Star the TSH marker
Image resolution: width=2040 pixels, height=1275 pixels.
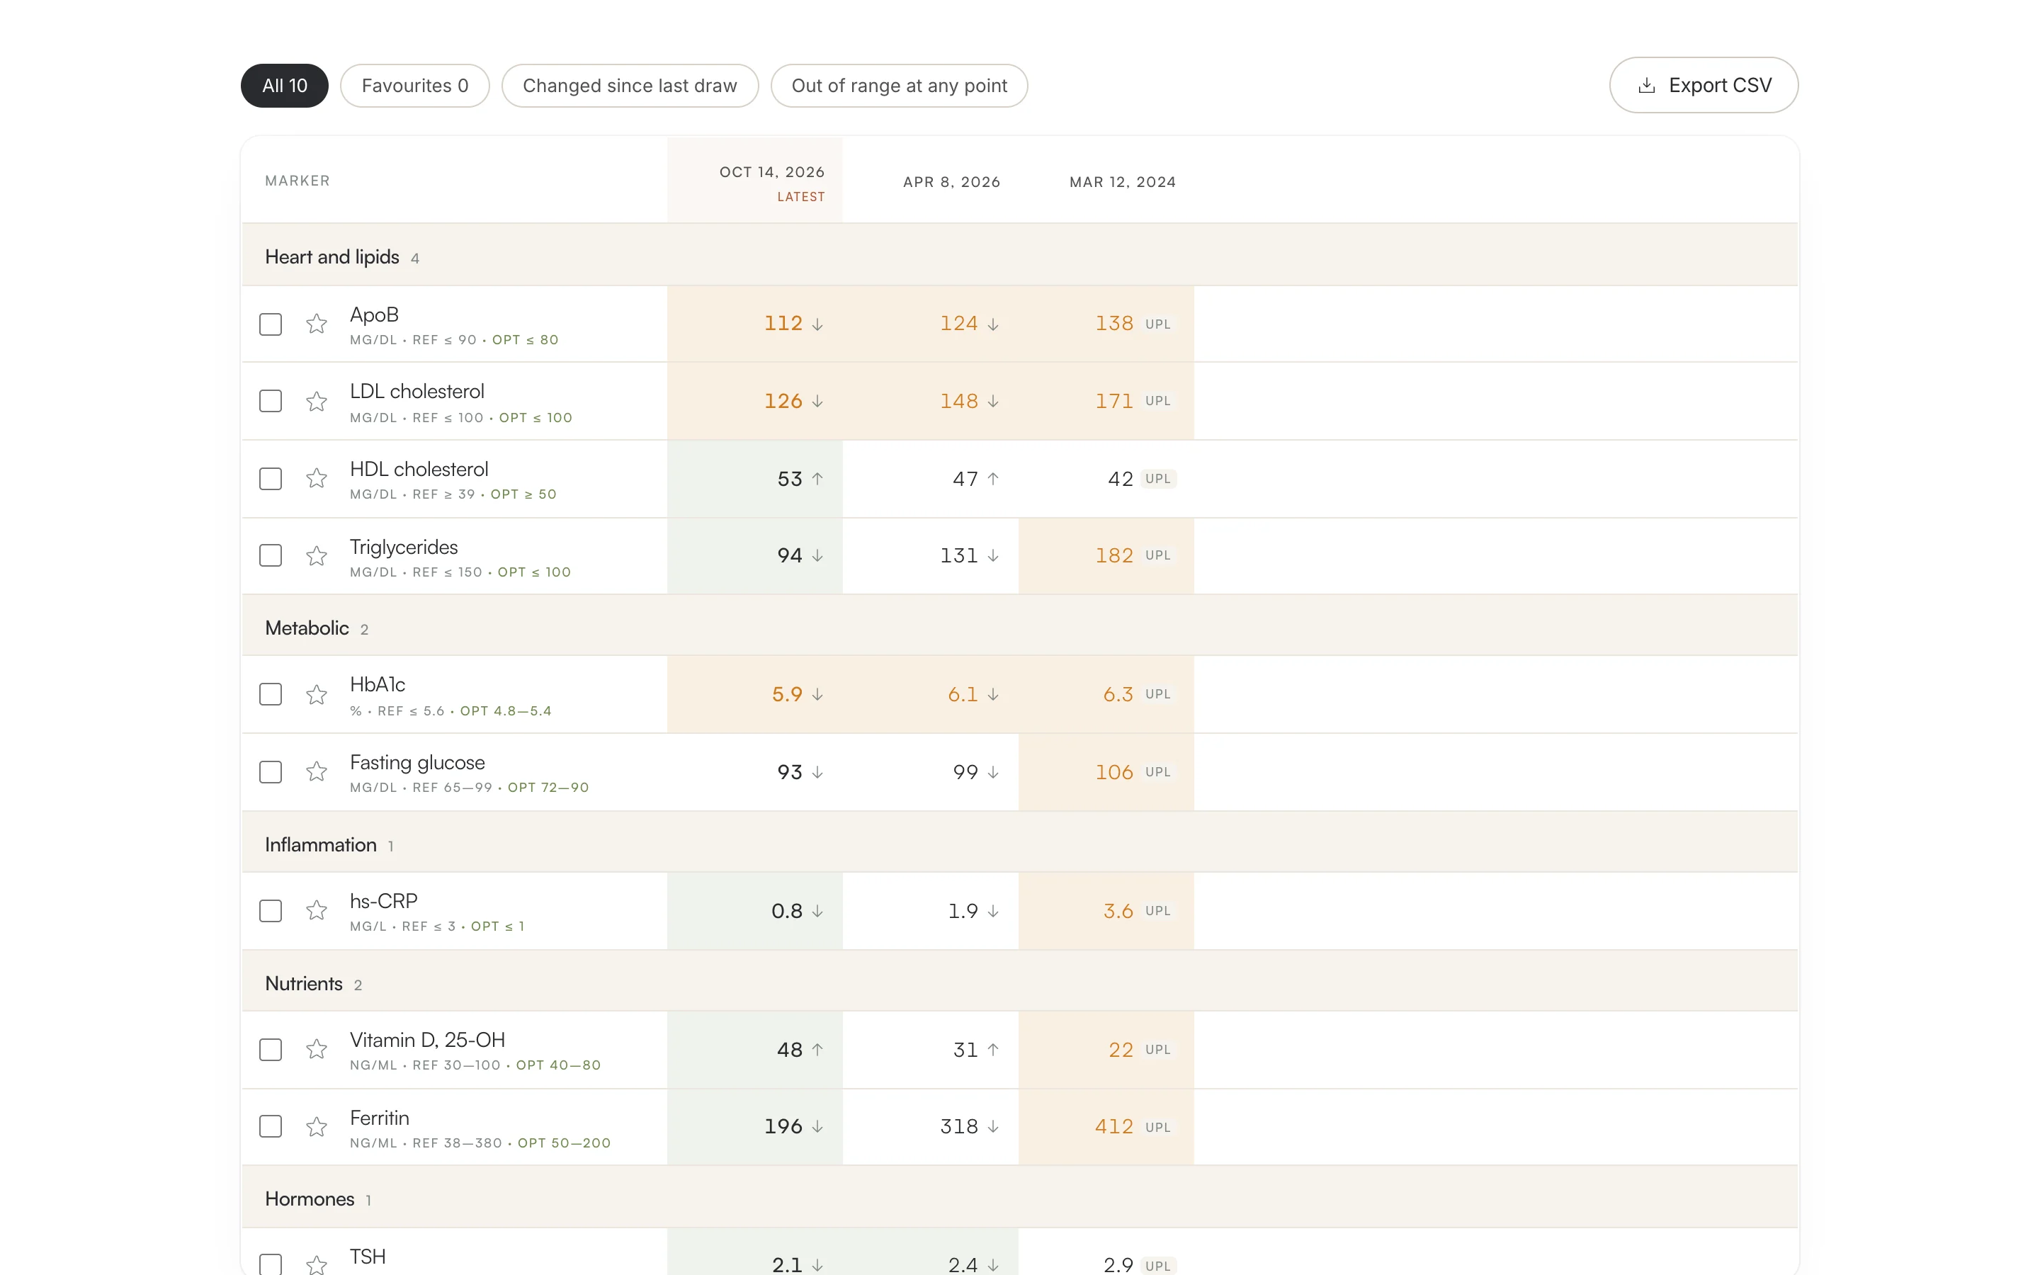pyautogui.click(x=316, y=1265)
